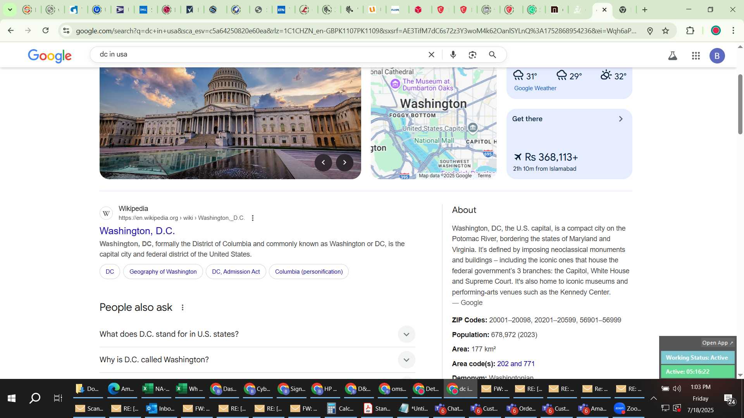Viewport: 744px width, 418px height.
Task: Open Washington, D.C. Wikipedia result
Action: coord(137,231)
